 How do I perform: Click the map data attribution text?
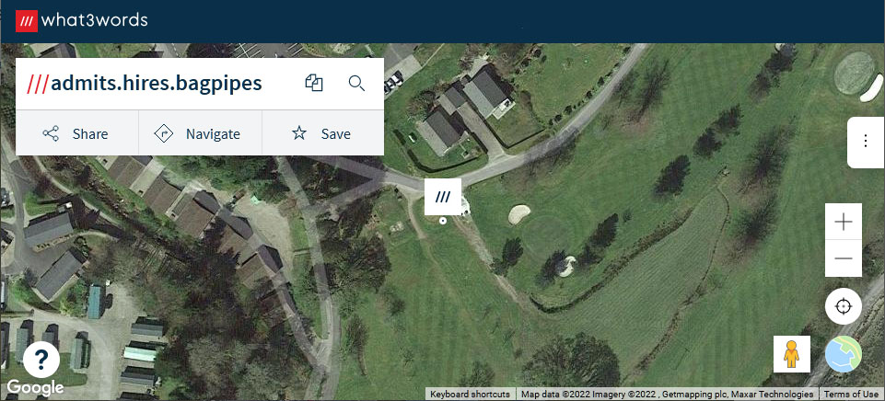coord(667,395)
